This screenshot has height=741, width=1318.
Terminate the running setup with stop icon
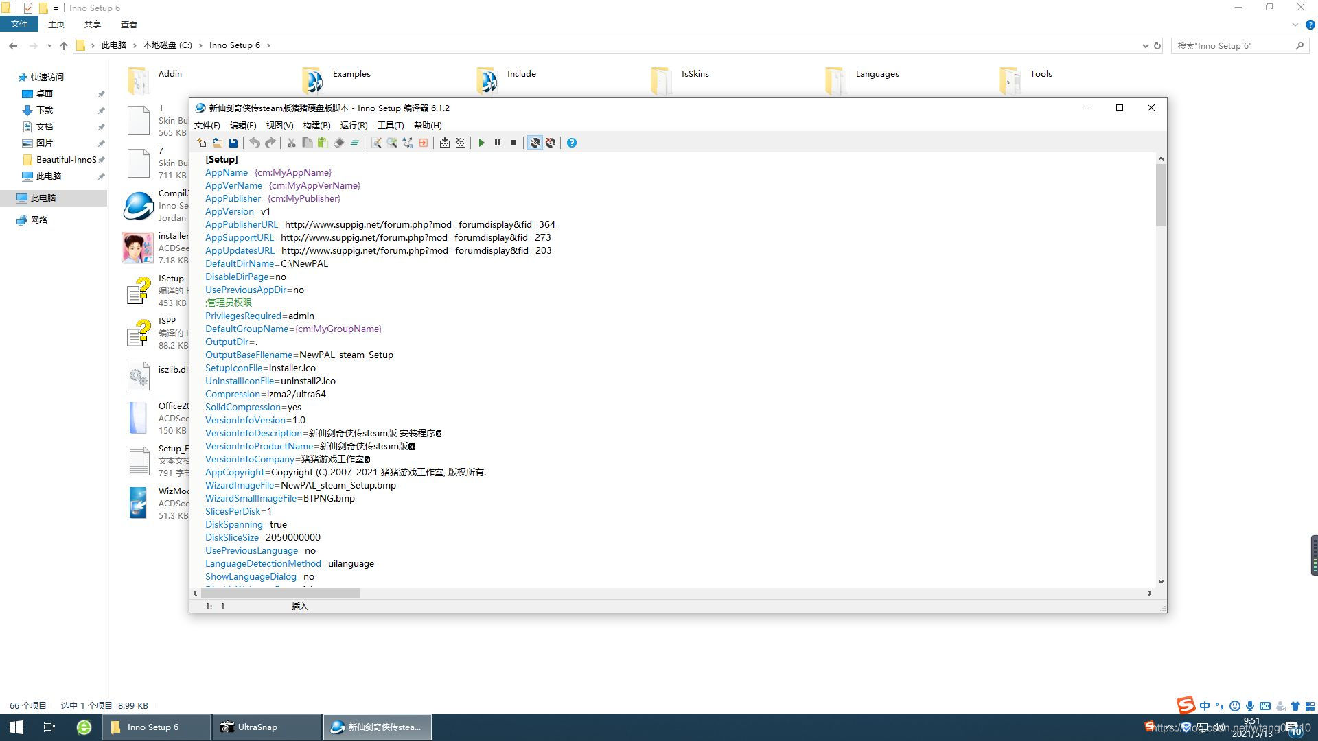point(513,143)
